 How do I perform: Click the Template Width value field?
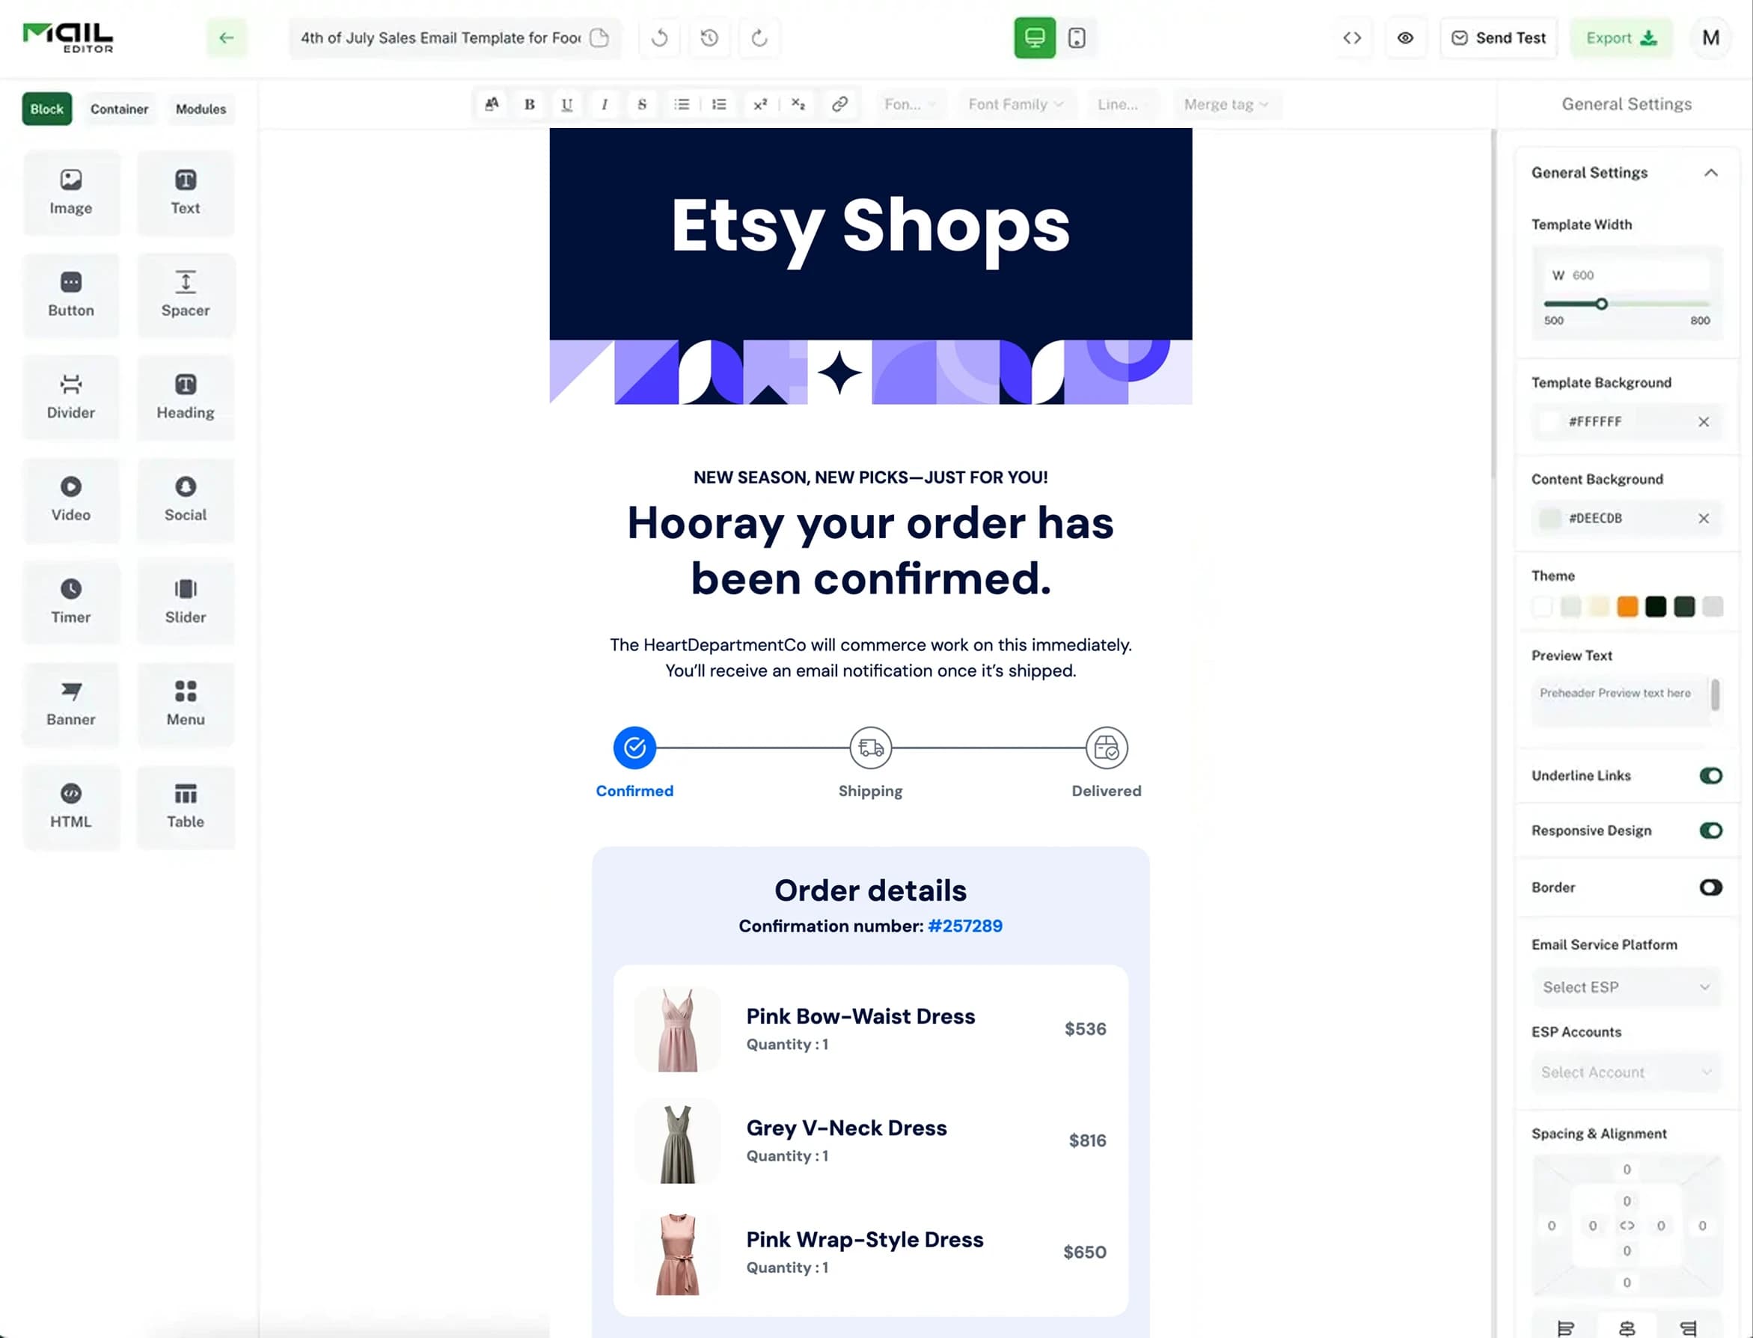click(1626, 275)
